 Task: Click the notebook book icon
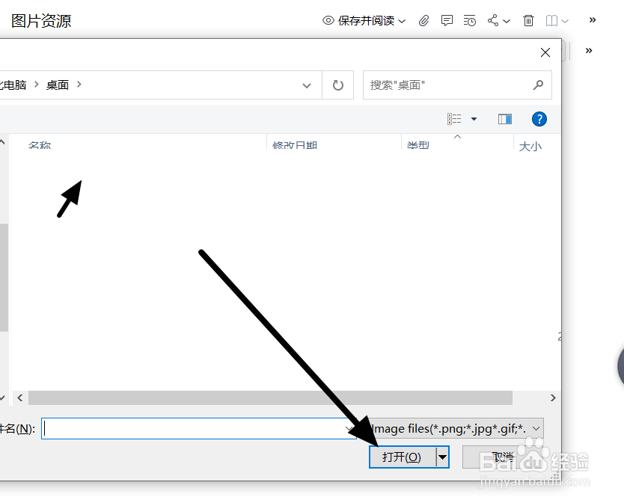551,21
